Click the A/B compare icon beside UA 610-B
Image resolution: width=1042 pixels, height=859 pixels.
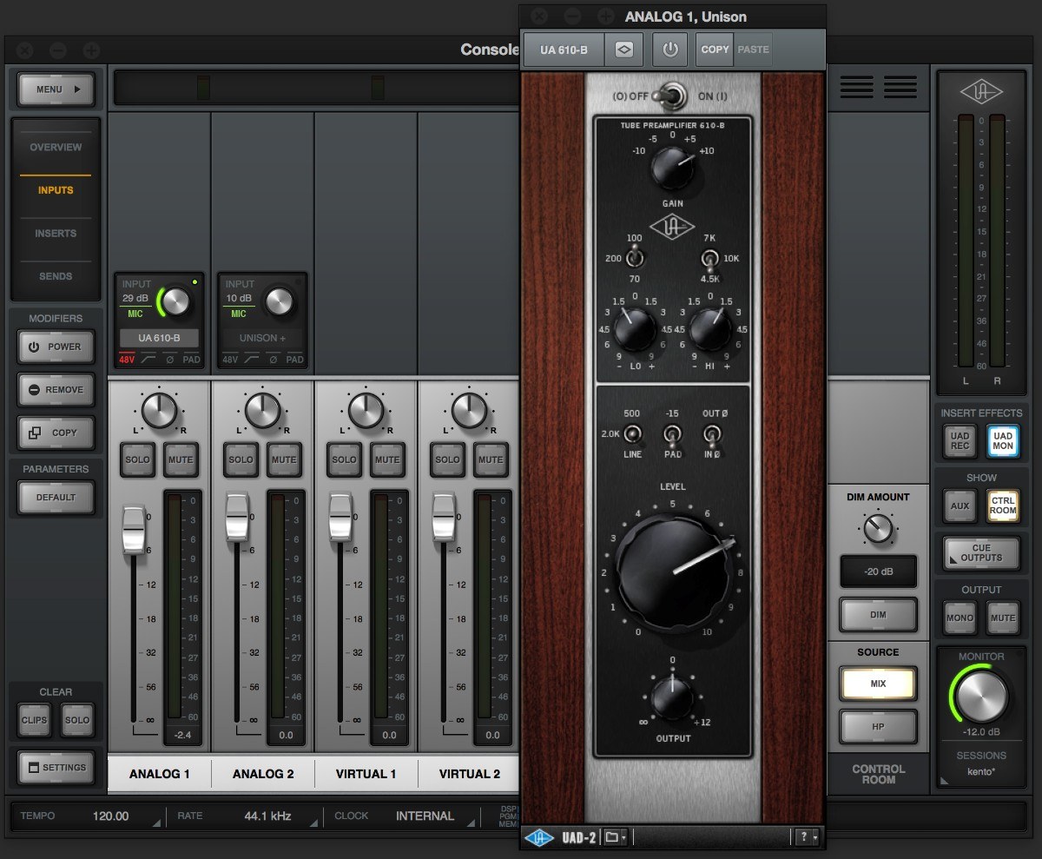[624, 50]
